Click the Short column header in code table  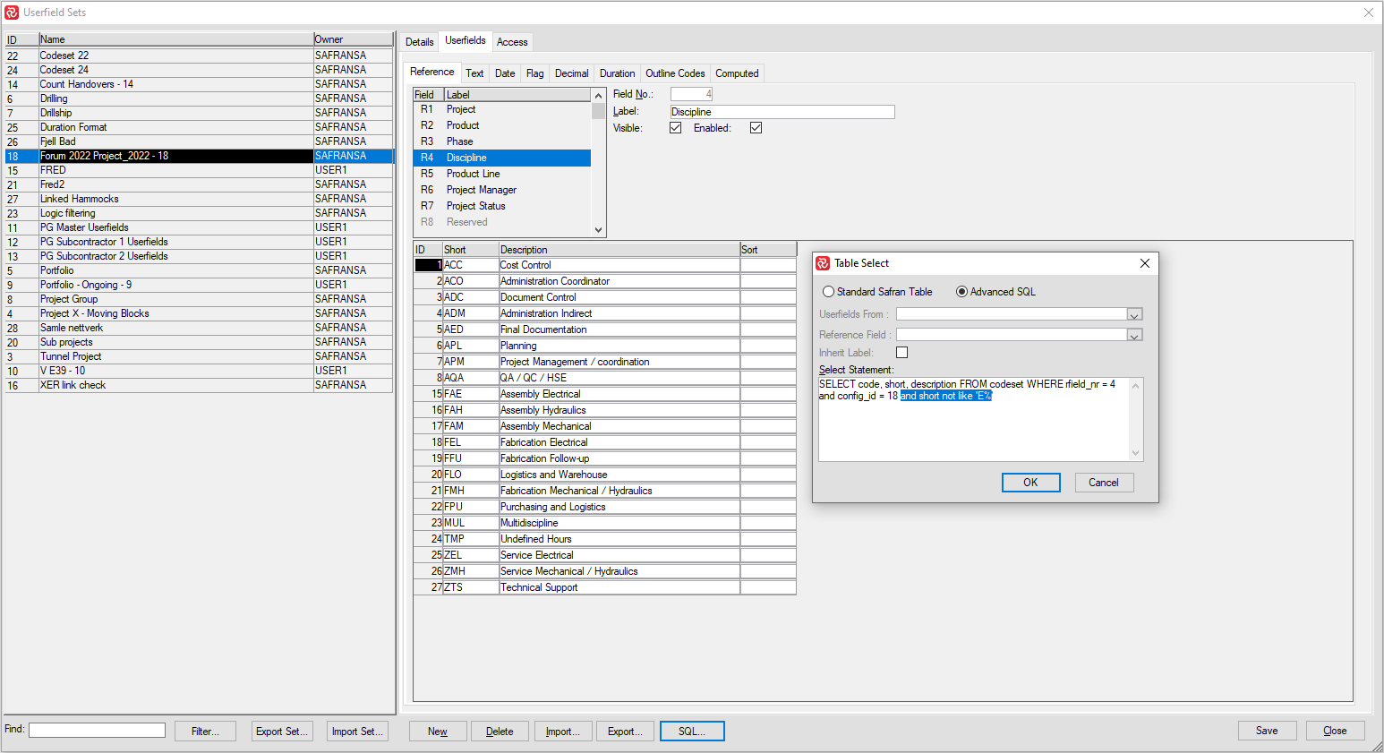(x=470, y=250)
